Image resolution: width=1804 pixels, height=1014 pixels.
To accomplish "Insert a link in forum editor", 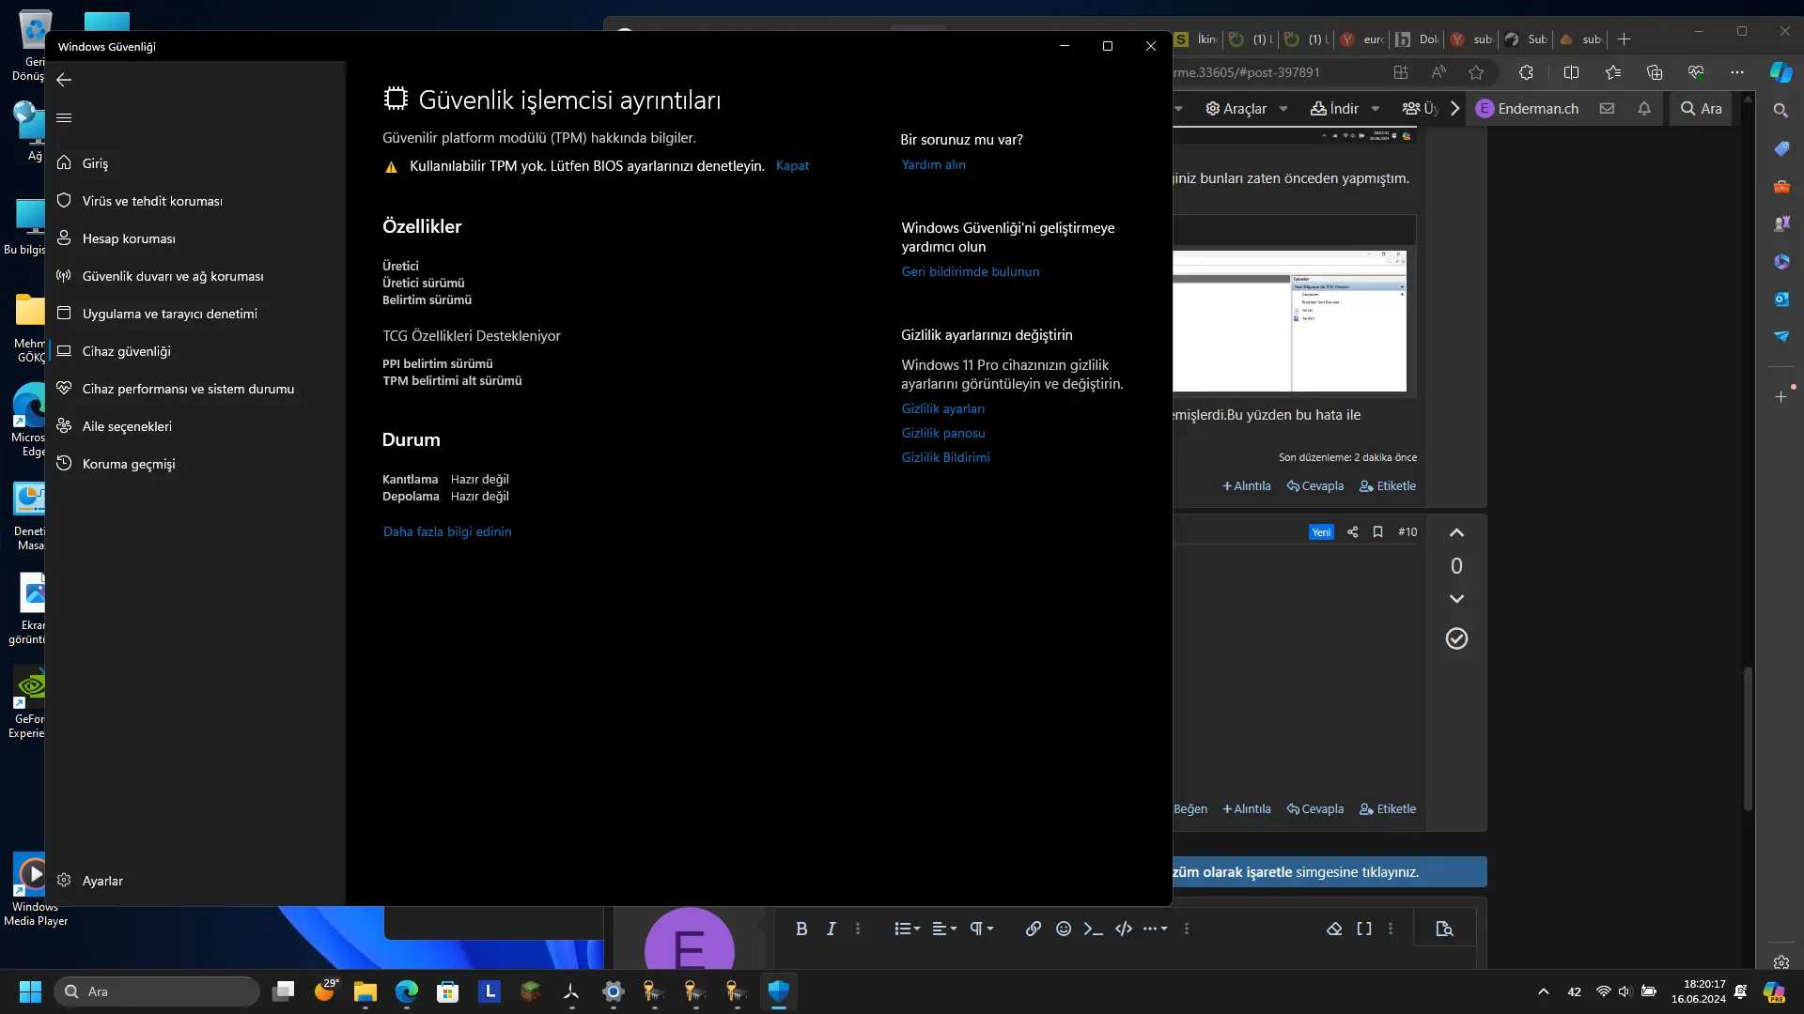I will (1034, 929).
